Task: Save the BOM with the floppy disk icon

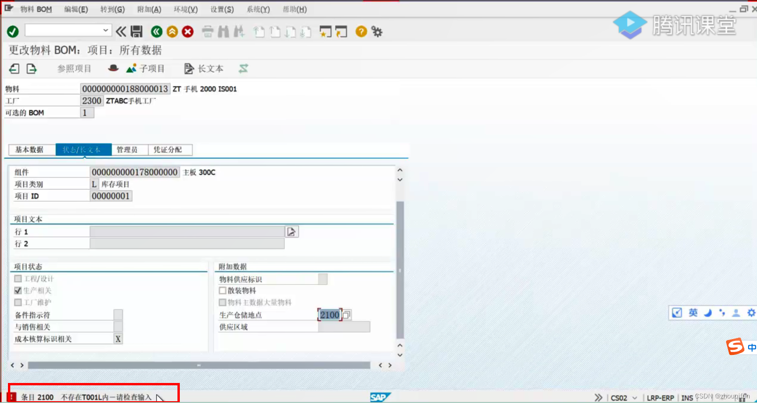Action: pyautogui.click(x=136, y=31)
